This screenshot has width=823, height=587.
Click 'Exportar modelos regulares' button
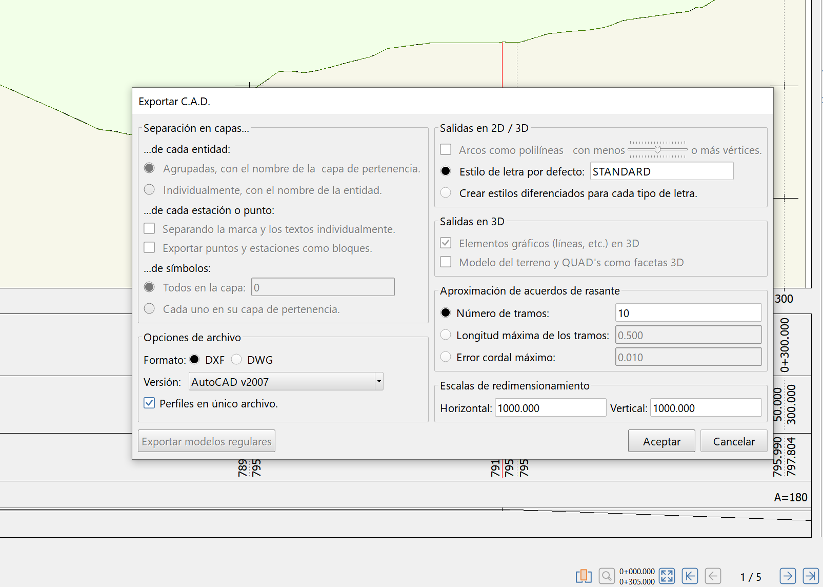point(206,441)
